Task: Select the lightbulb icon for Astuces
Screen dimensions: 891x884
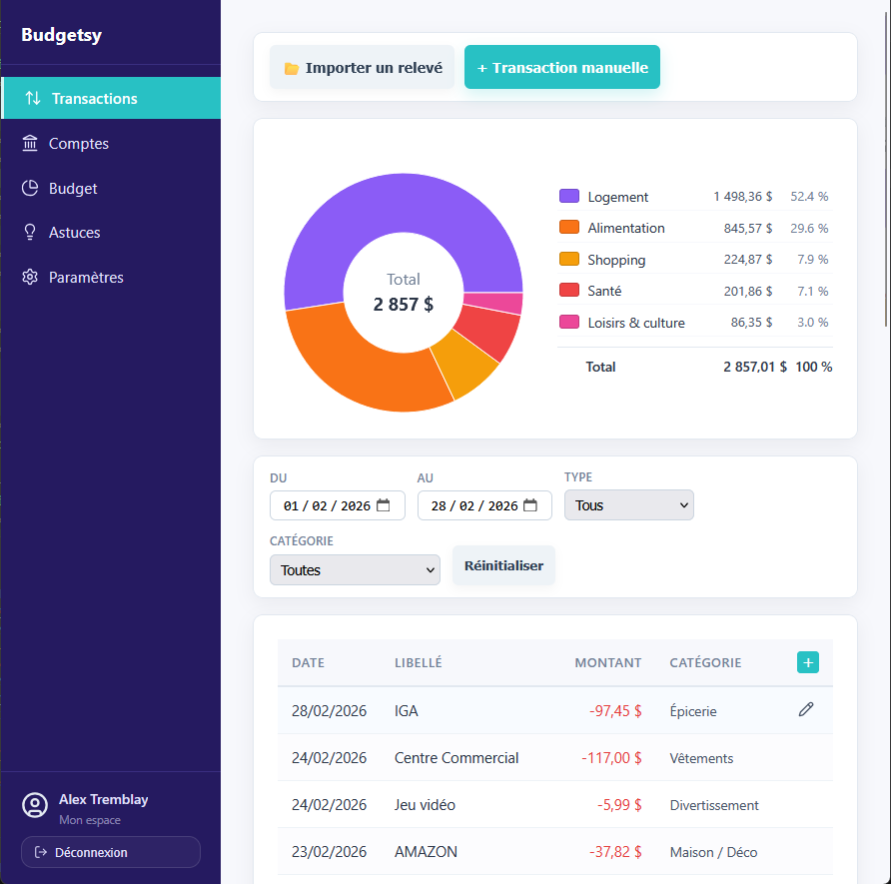Action: [x=31, y=233]
